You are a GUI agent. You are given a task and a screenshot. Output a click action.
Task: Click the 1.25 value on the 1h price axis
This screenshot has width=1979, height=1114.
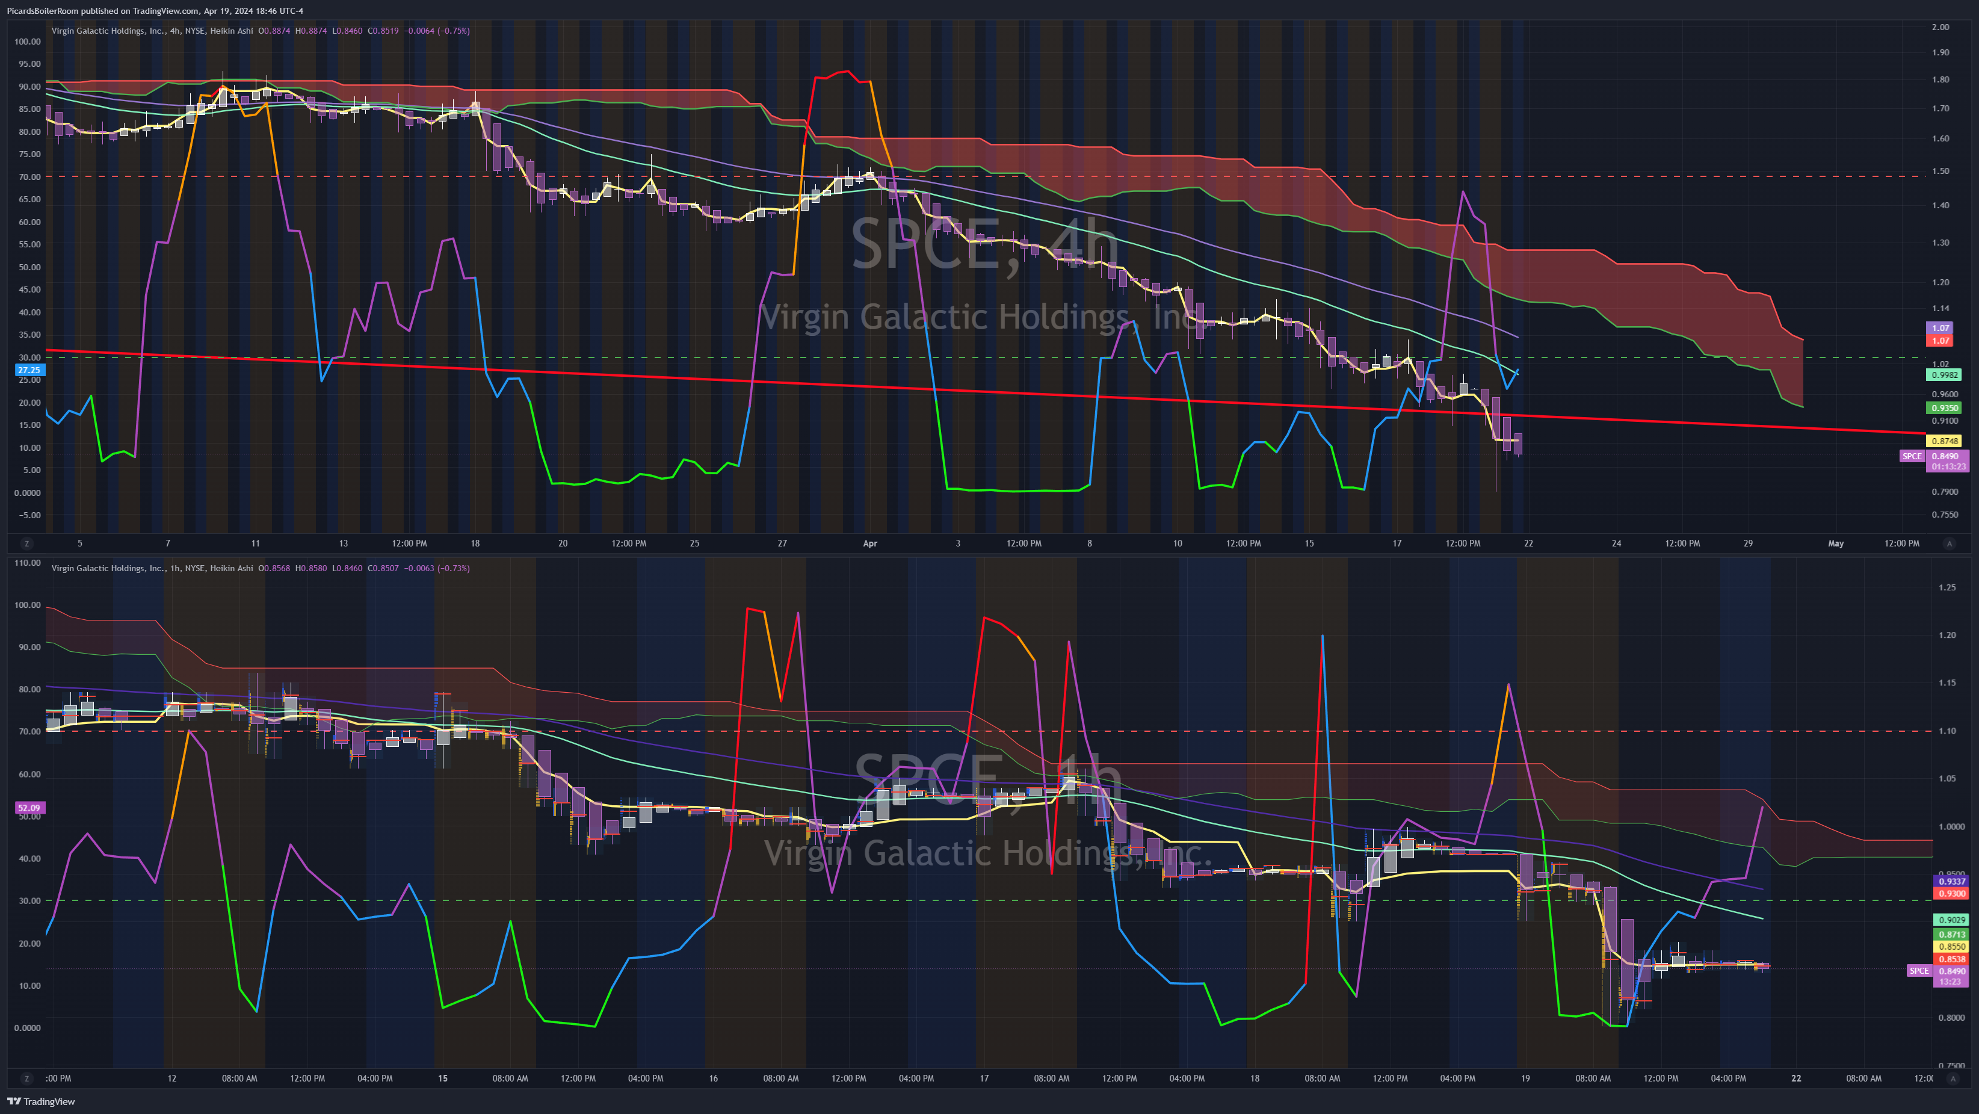pyautogui.click(x=1947, y=588)
